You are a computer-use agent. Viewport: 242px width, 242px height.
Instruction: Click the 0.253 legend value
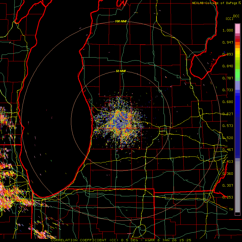pyautogui.click(x=228, y=197)
